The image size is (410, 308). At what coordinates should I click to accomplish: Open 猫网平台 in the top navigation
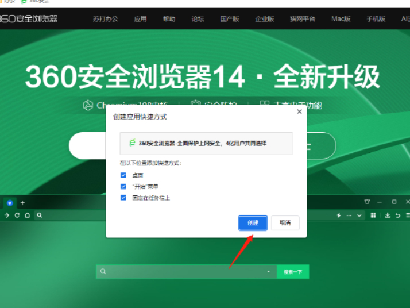click(x=303, y=19)
